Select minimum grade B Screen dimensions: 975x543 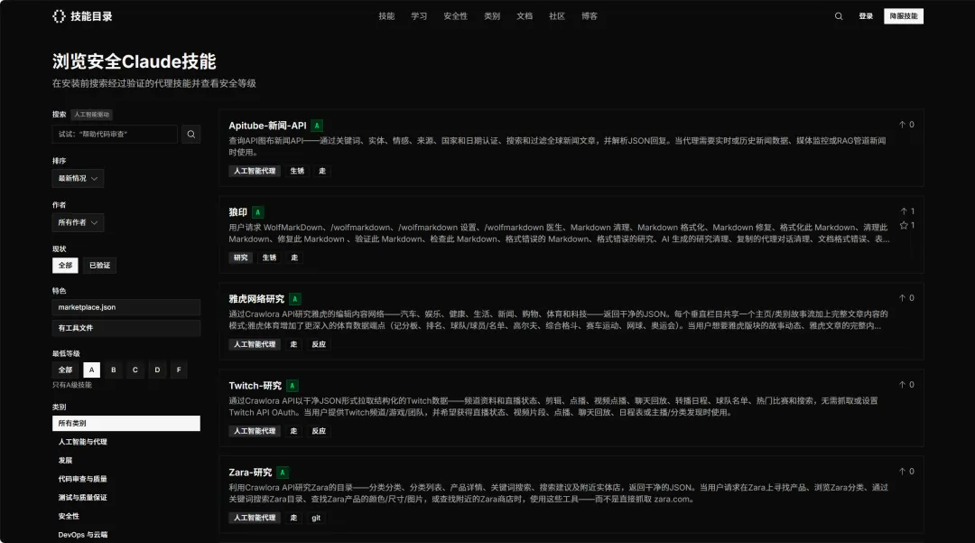[113, 370]
